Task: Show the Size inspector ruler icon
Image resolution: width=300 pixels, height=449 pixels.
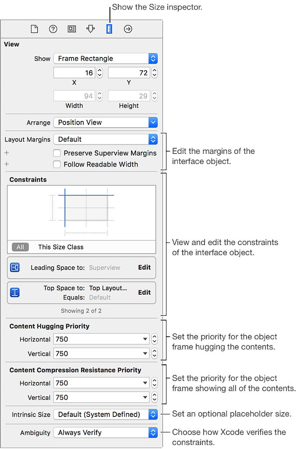Action: [109, 29]
